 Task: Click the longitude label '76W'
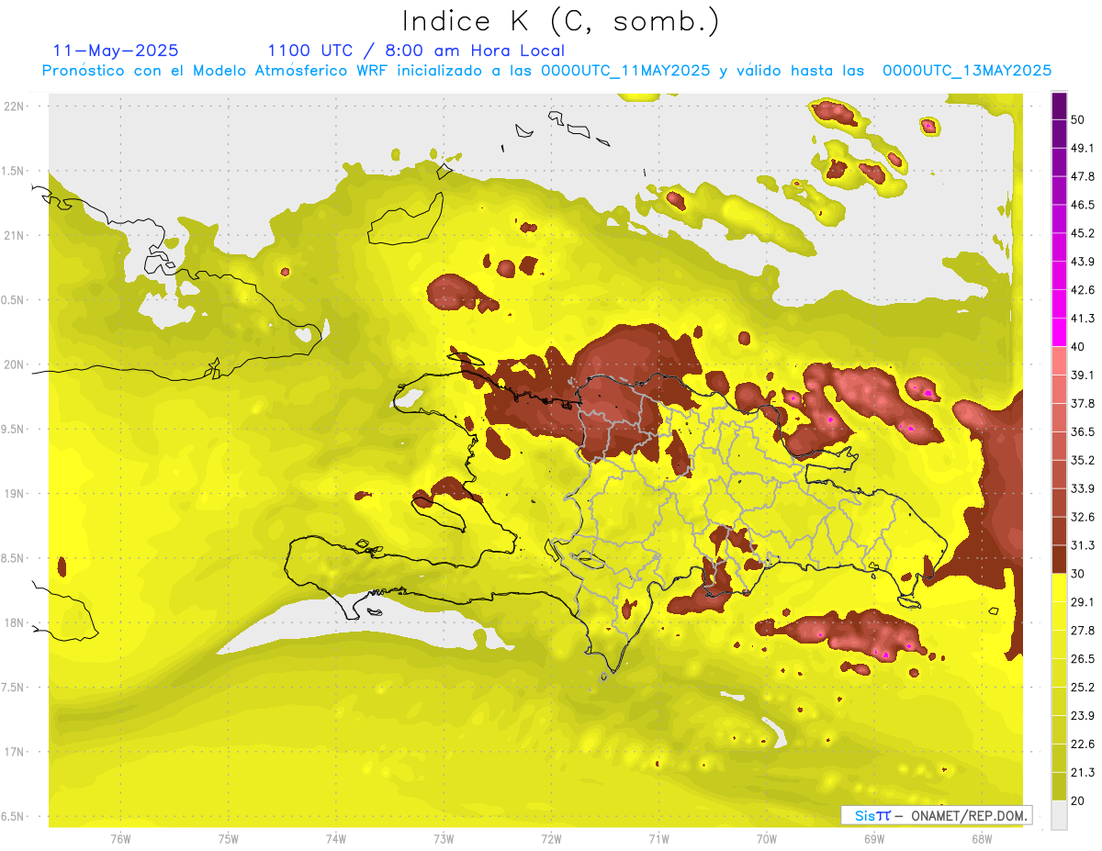tap(120, 838)
